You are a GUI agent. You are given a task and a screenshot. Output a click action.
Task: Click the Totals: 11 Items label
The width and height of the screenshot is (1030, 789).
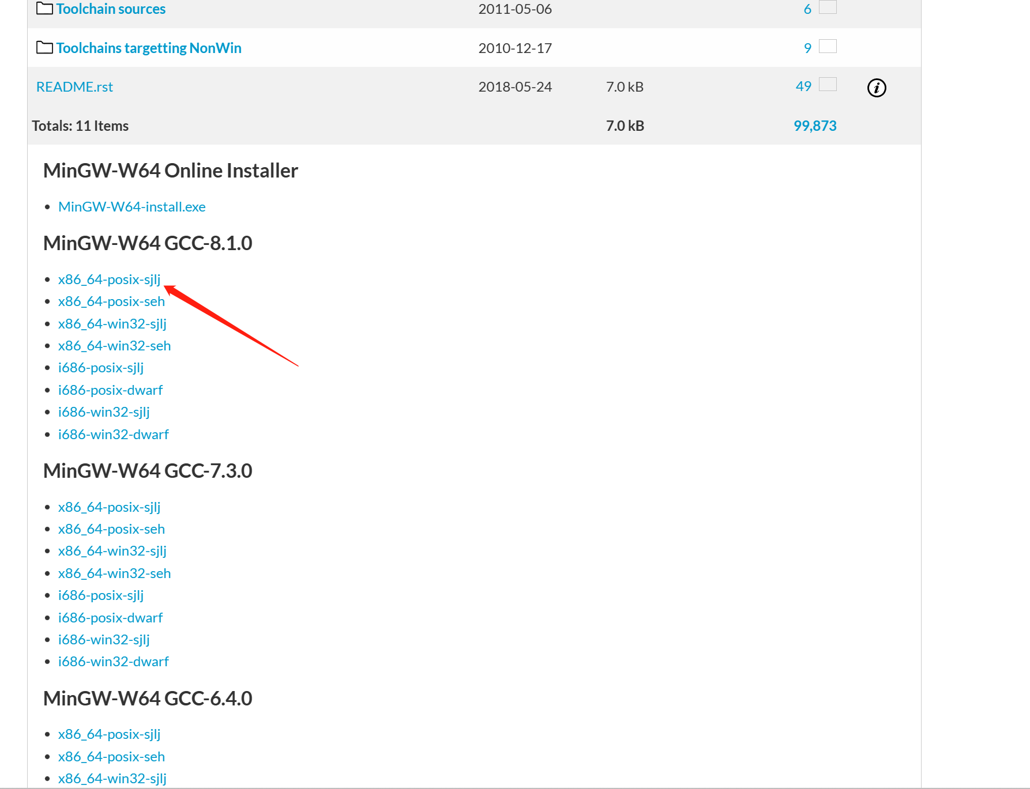pyautogui.click(x=80, y=126)
